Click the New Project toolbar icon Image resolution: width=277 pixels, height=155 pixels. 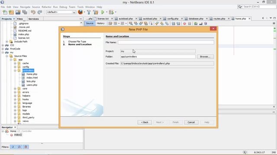[x=11, y=12]
